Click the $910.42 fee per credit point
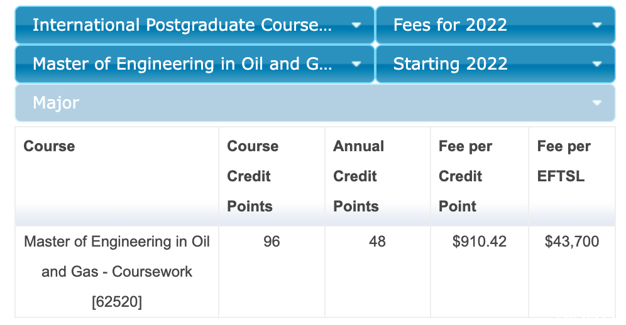The image size is (626, 325). click(x=480, y=242)
